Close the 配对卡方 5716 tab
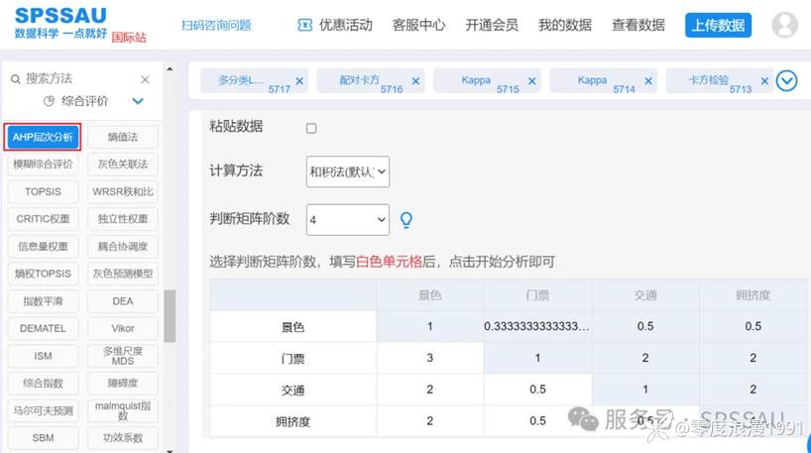 coord(415,81)
